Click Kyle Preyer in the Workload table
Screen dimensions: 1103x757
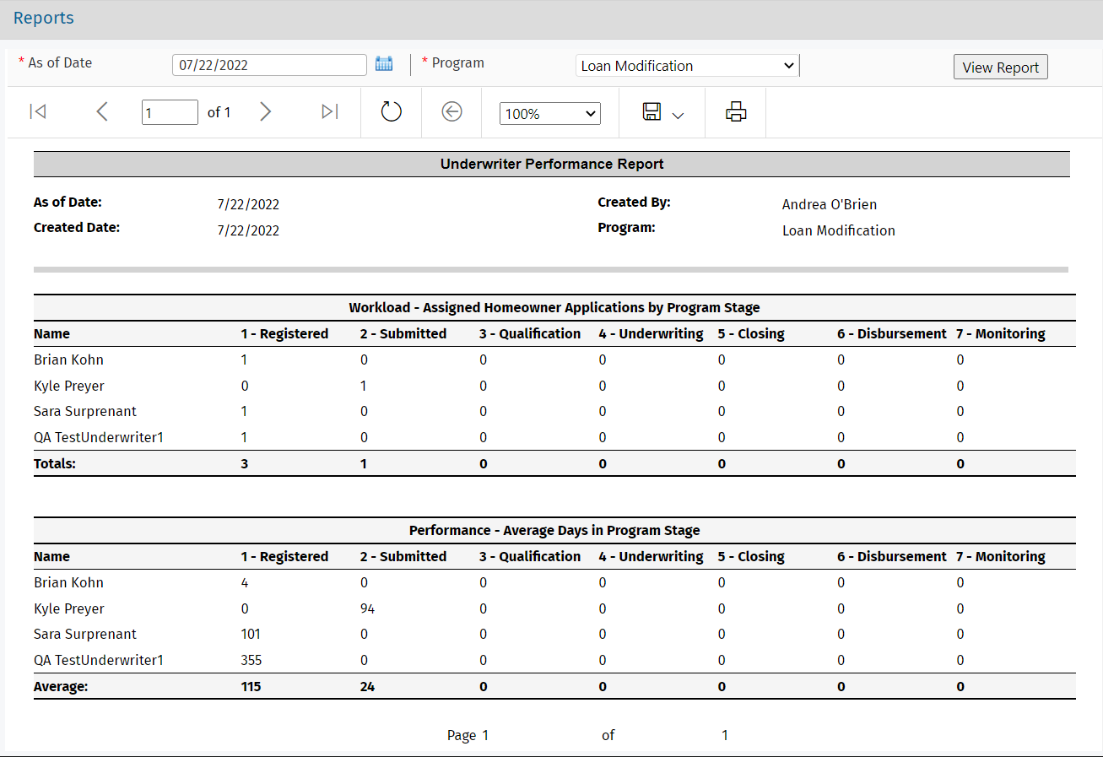point(69,386)
